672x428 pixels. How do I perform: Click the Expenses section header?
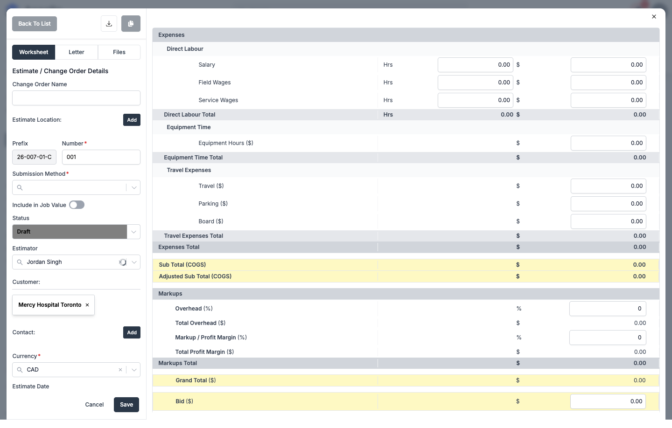[x=406, y=35]
